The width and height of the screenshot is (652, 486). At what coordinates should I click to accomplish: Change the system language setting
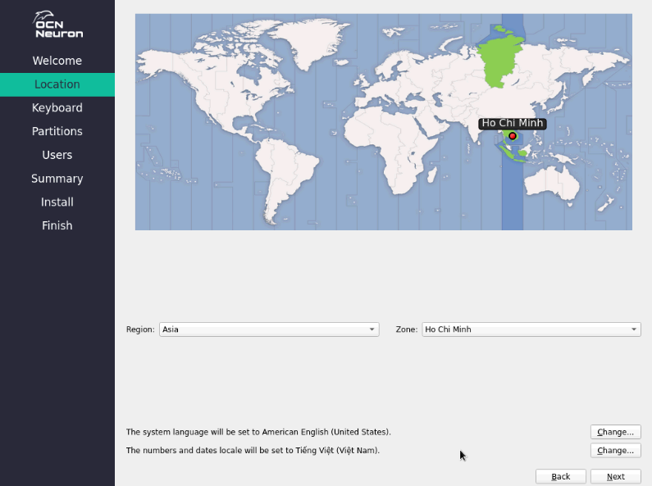[615, 432]
